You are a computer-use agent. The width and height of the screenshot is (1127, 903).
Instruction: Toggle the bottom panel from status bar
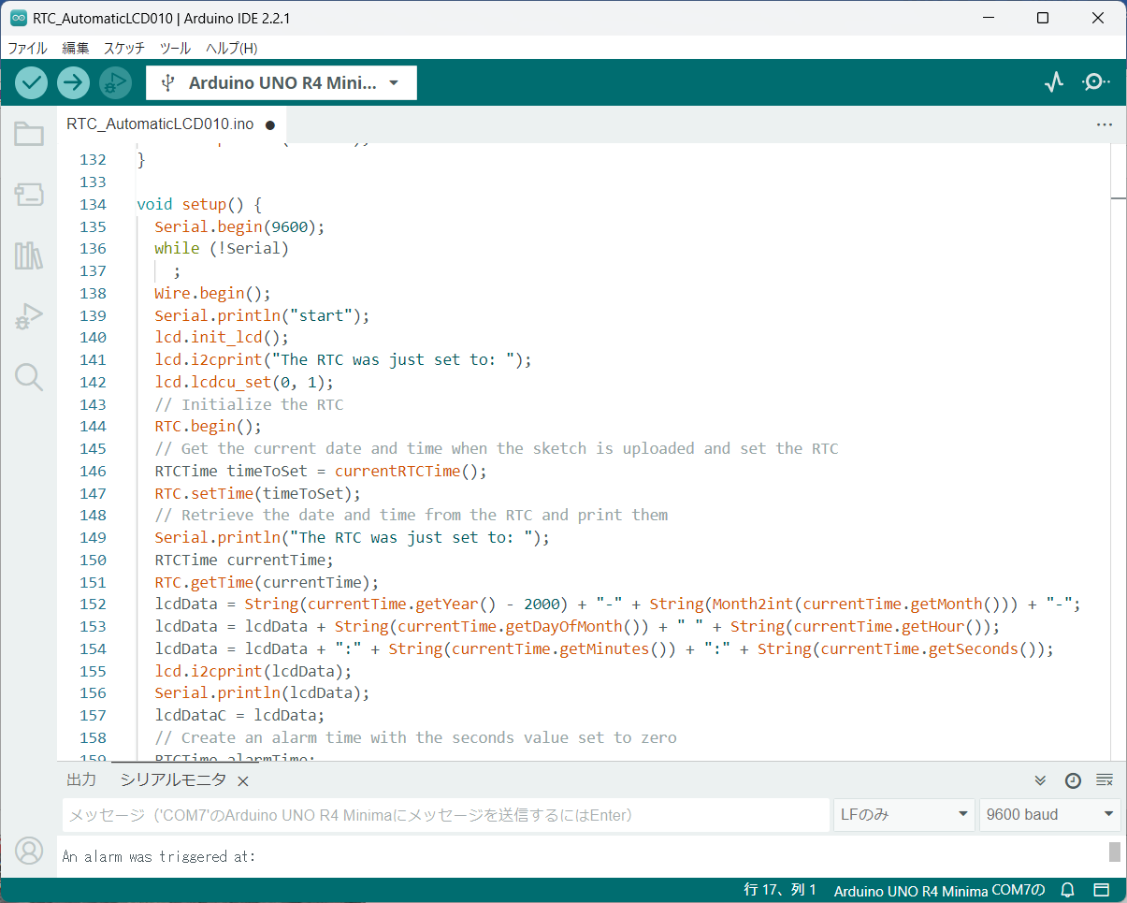tap(1102, 890)
